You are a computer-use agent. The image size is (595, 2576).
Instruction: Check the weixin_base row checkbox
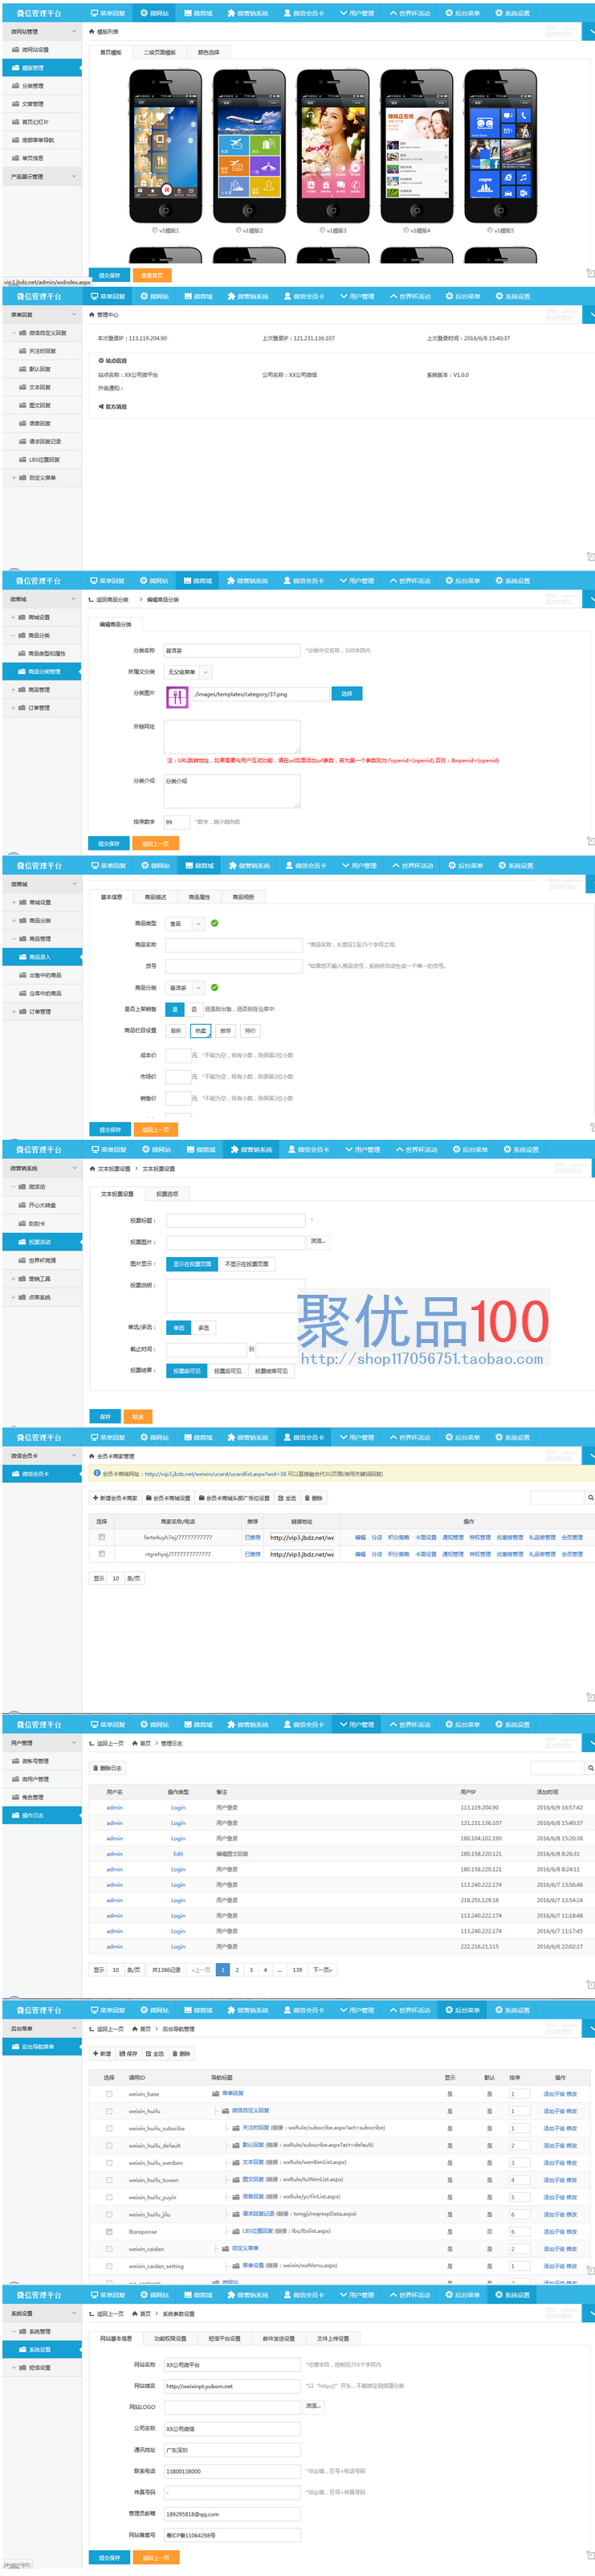pos(109,2093)
